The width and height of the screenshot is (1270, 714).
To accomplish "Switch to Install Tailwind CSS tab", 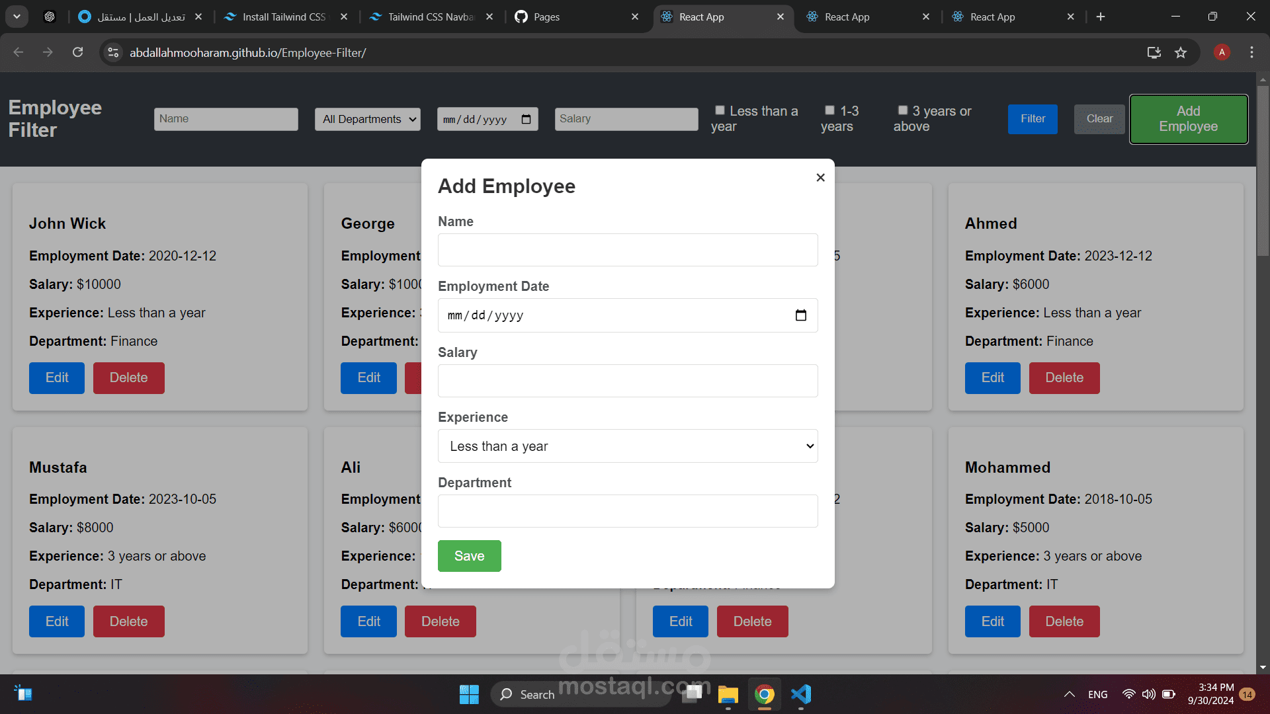I will point(284,17).
